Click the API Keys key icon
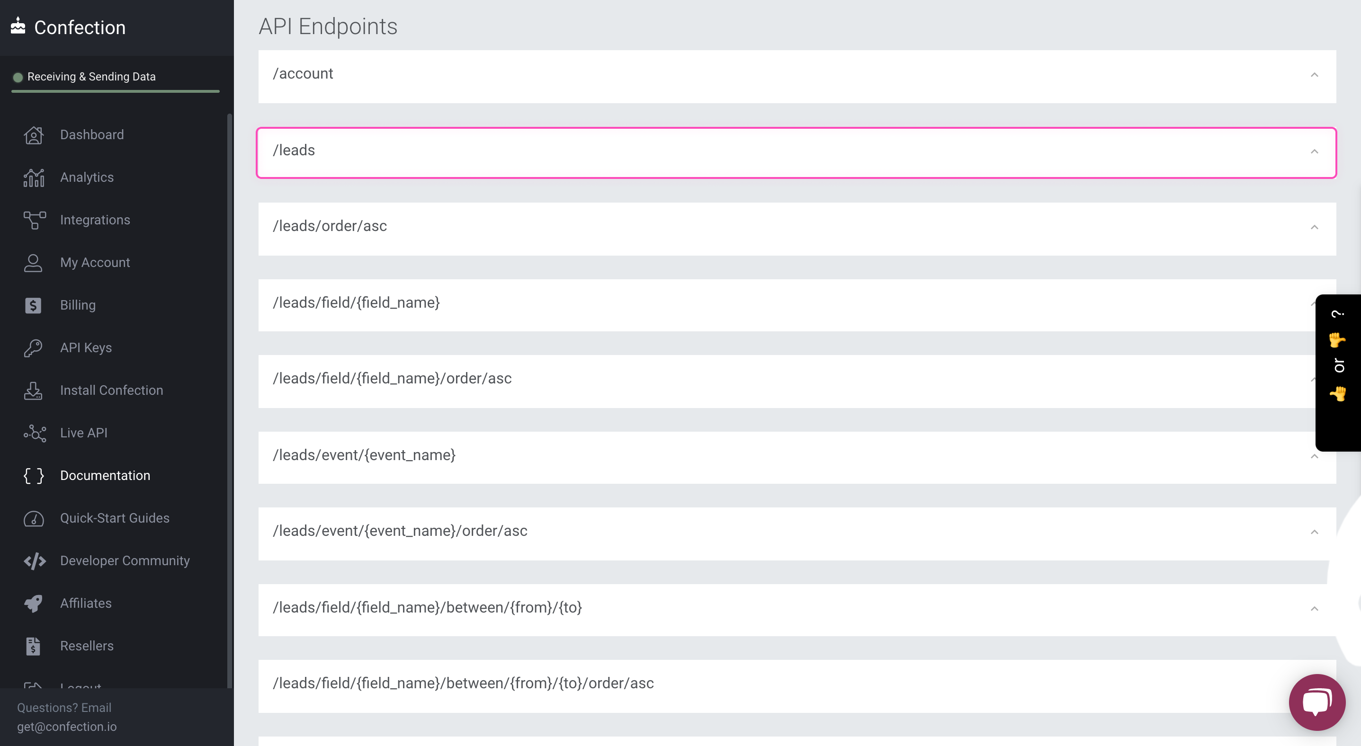 pyautogui.click(x=33, y=348)
